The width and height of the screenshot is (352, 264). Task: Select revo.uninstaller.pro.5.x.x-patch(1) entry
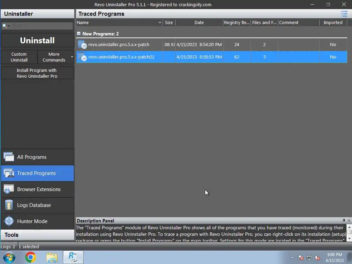[211, 57]
